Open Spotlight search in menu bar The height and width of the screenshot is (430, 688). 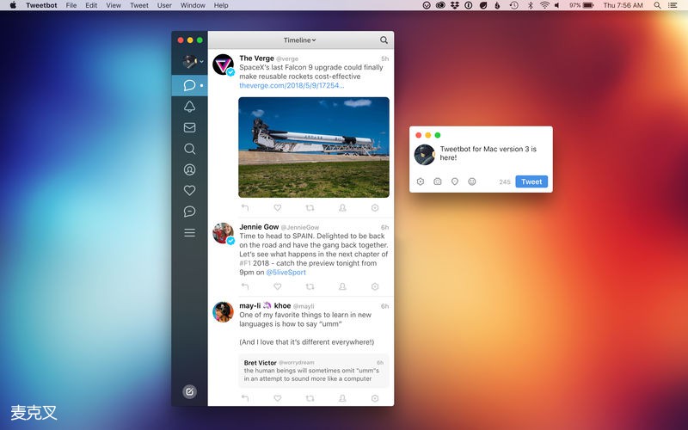[657, 5]
